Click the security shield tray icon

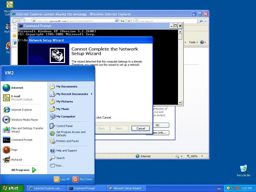coord(228,188)
